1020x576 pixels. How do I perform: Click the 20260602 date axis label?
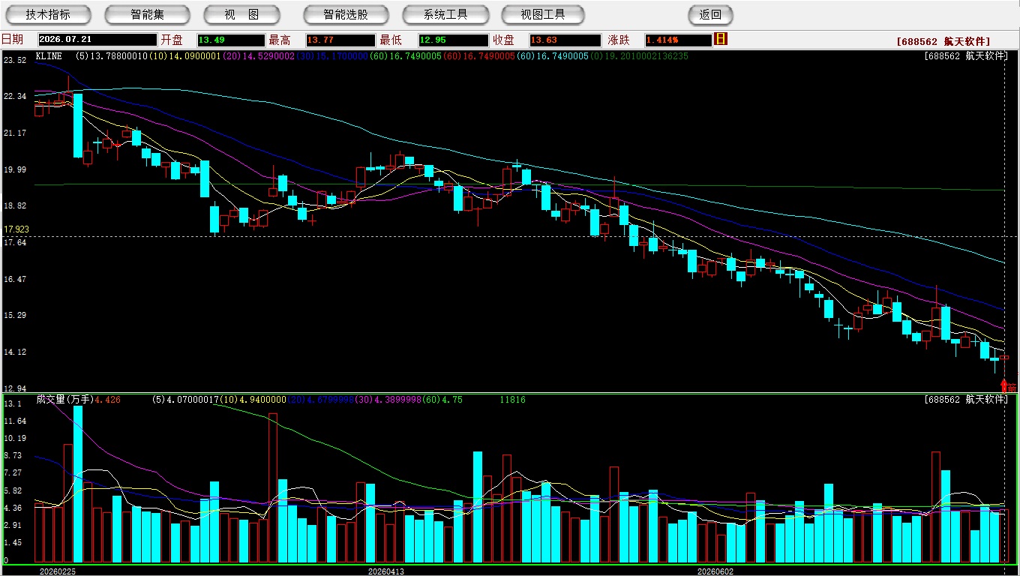tap(715, 571)
